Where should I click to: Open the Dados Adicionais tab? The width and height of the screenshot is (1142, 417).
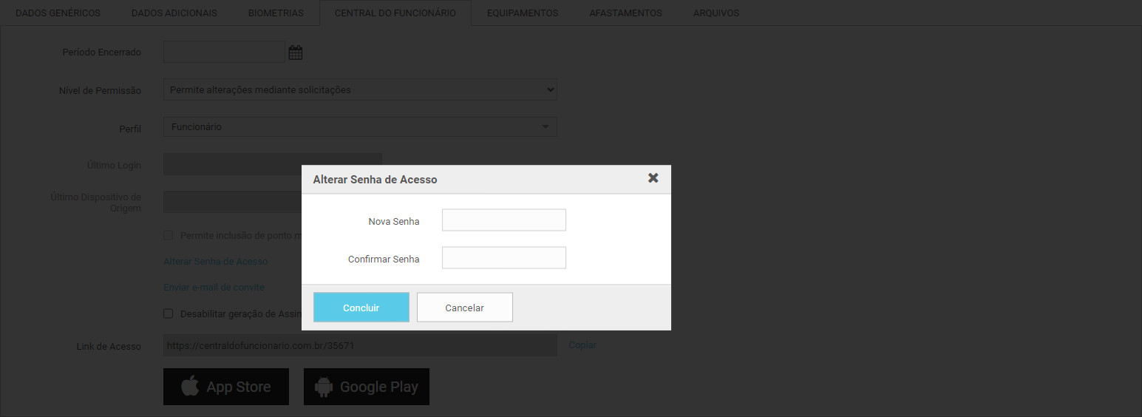point(174,13)
